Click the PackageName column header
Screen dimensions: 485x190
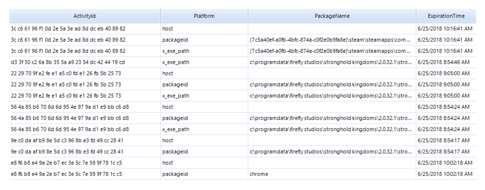pos(331,16)
